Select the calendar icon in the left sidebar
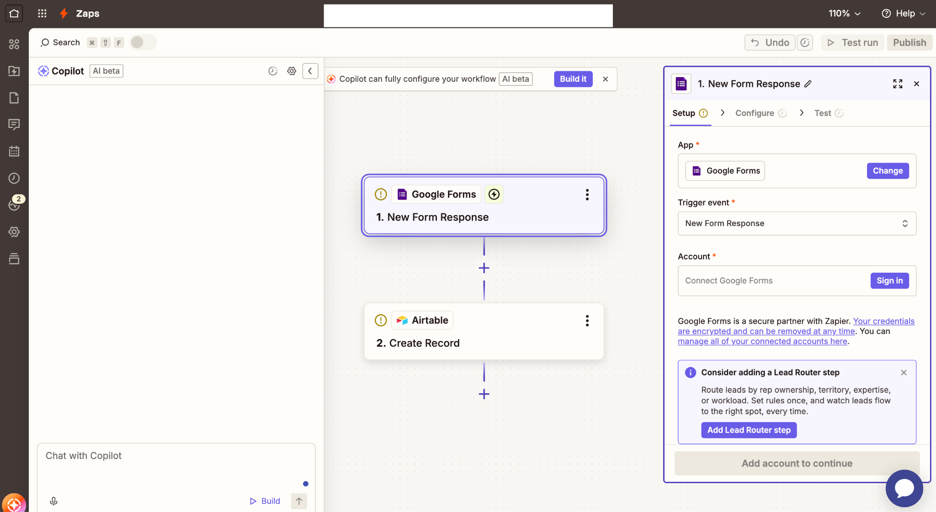 [x=14, y=151]
